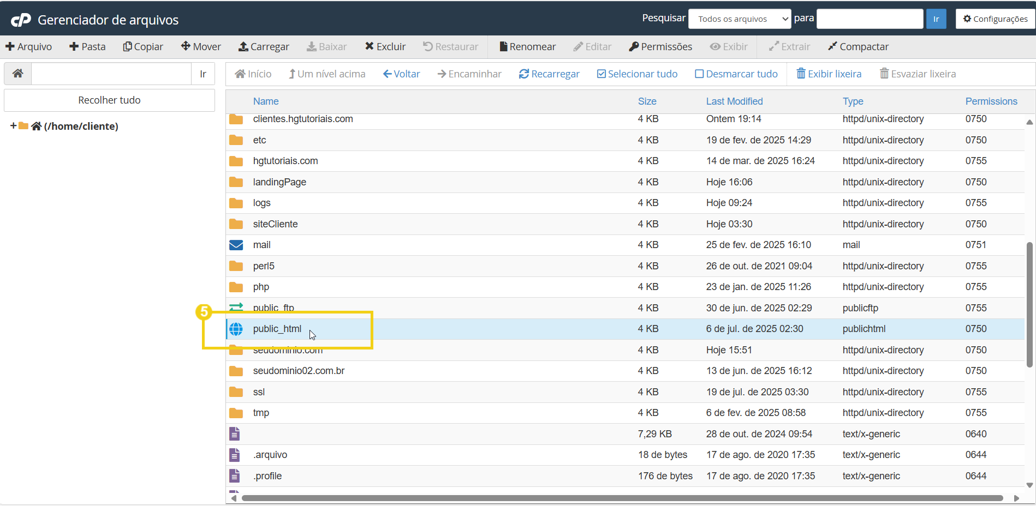Screen dimensions: 1036x506
Task: Click the Editar toolbar button
Action: [592, 47]
